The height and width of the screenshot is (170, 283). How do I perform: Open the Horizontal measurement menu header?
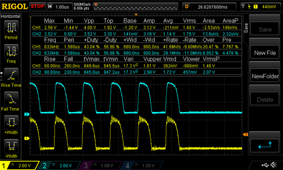click(11, 16)
